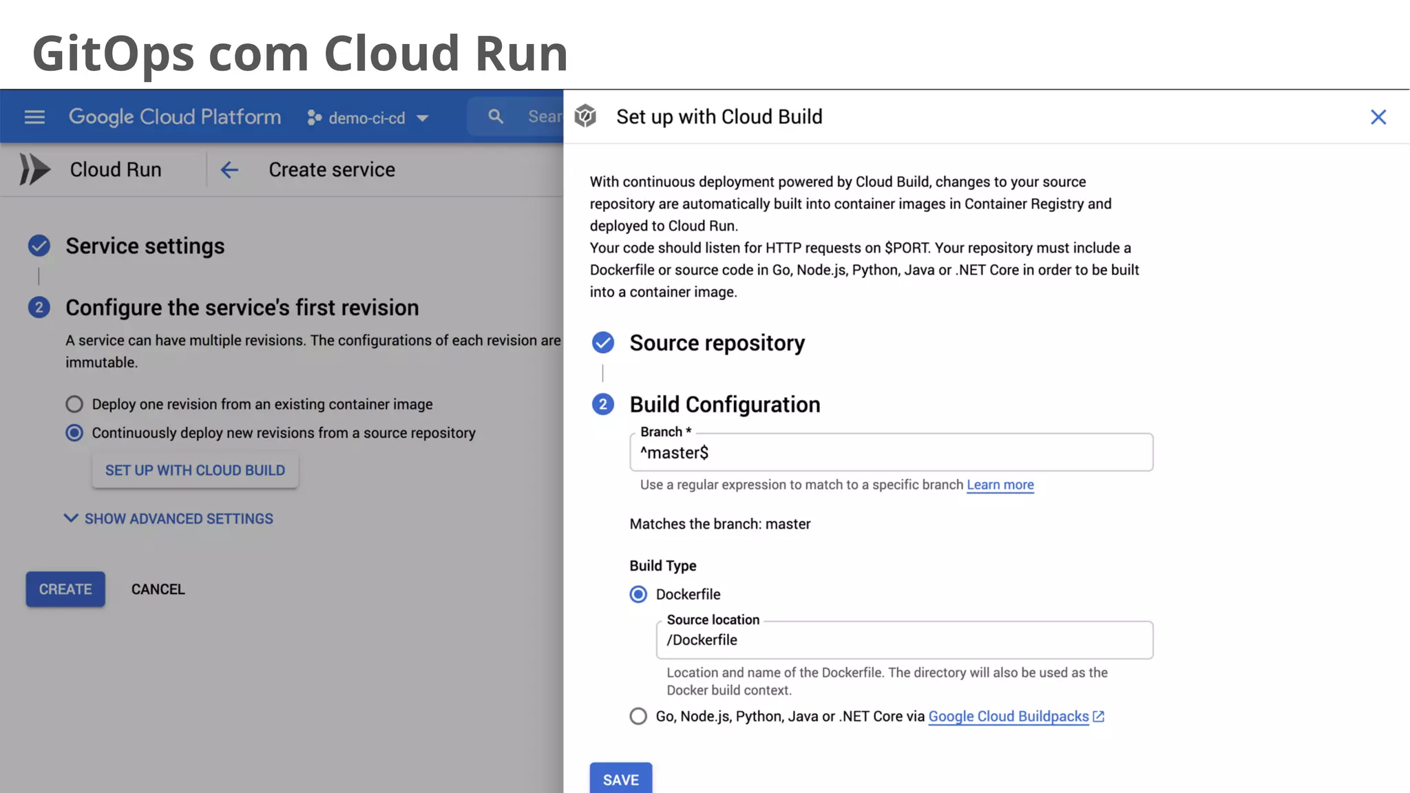Screen dimensions: 1410x793
Task: Close the Set up with Cloud Build panel
Action: [x=1378, y=117]
